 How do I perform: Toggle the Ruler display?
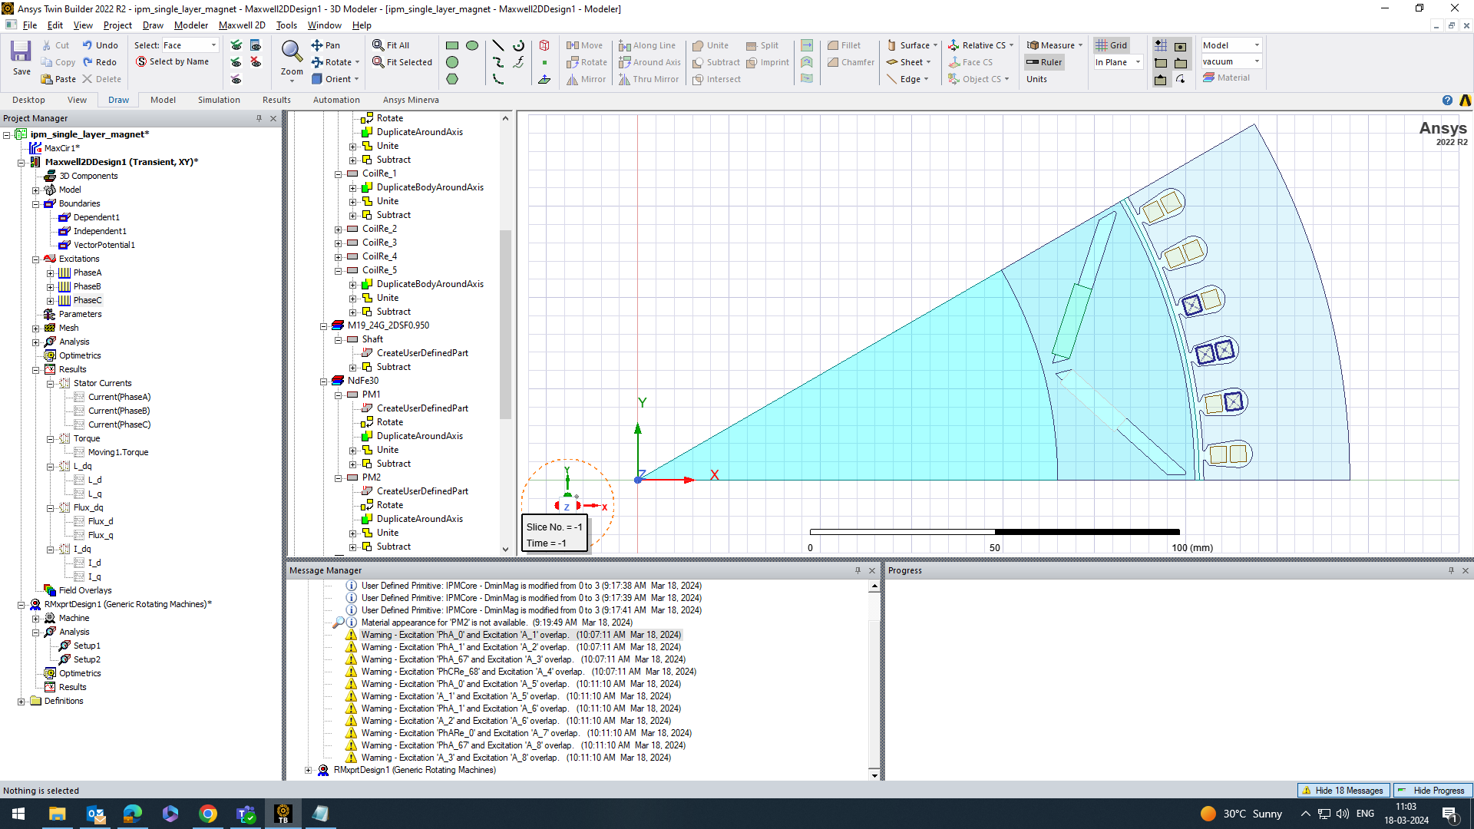[1044, 63]
